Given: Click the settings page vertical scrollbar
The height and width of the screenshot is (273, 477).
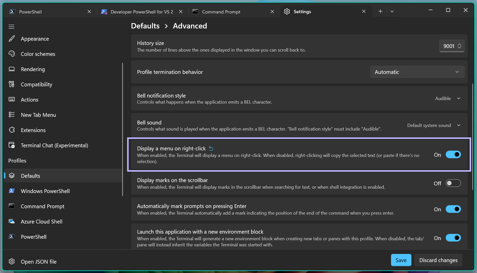Looking at the screenshot, I should coord(473,137).
